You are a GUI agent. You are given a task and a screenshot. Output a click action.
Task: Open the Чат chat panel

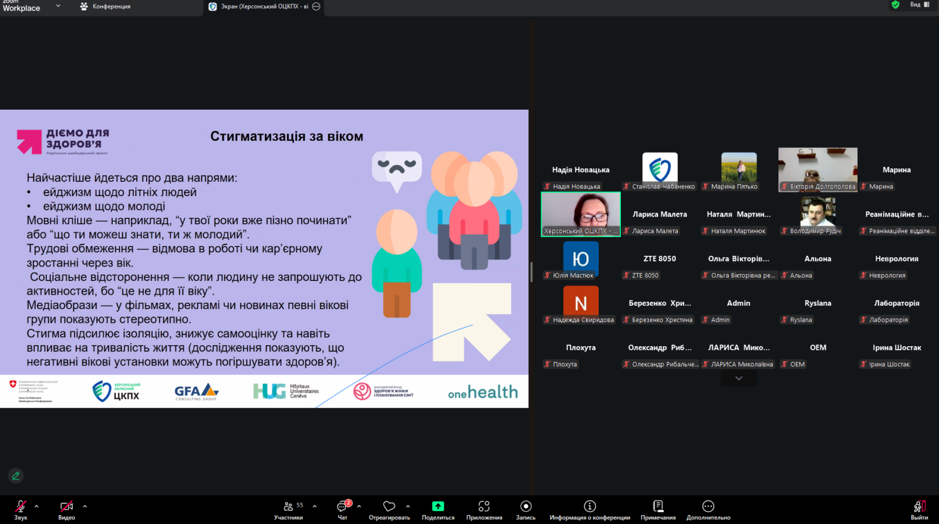coord(342,508)
